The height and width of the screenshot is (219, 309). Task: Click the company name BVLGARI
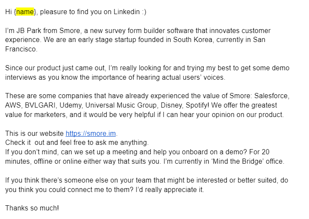coord(40,105)
